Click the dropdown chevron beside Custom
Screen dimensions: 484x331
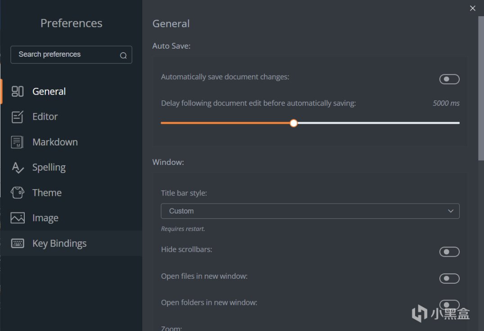pos(451,211)
